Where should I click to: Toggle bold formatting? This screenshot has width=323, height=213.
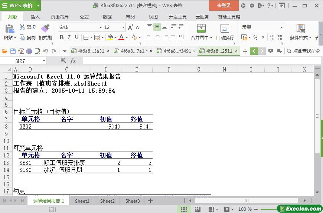point(62,37)
